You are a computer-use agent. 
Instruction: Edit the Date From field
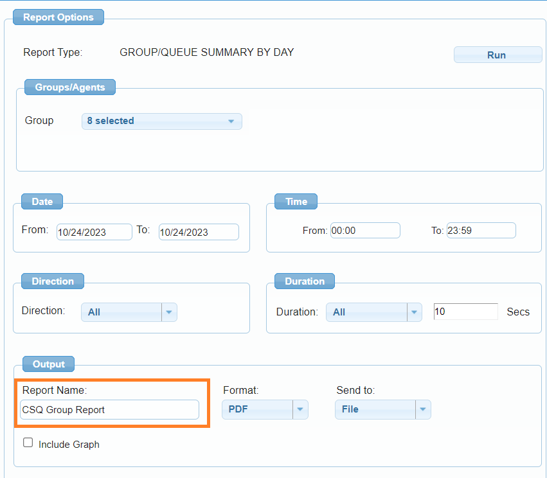point(94,232)
